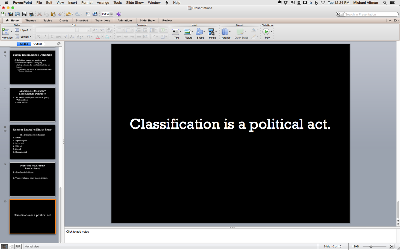Image resolution: width=400 pixels, height=250 pixels.
Task: Expand the New Slide dropdown arrow
Action: point(11,31)
